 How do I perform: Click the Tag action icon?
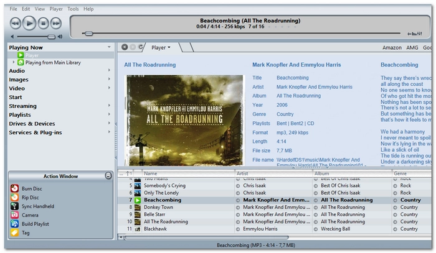point(14,232)
